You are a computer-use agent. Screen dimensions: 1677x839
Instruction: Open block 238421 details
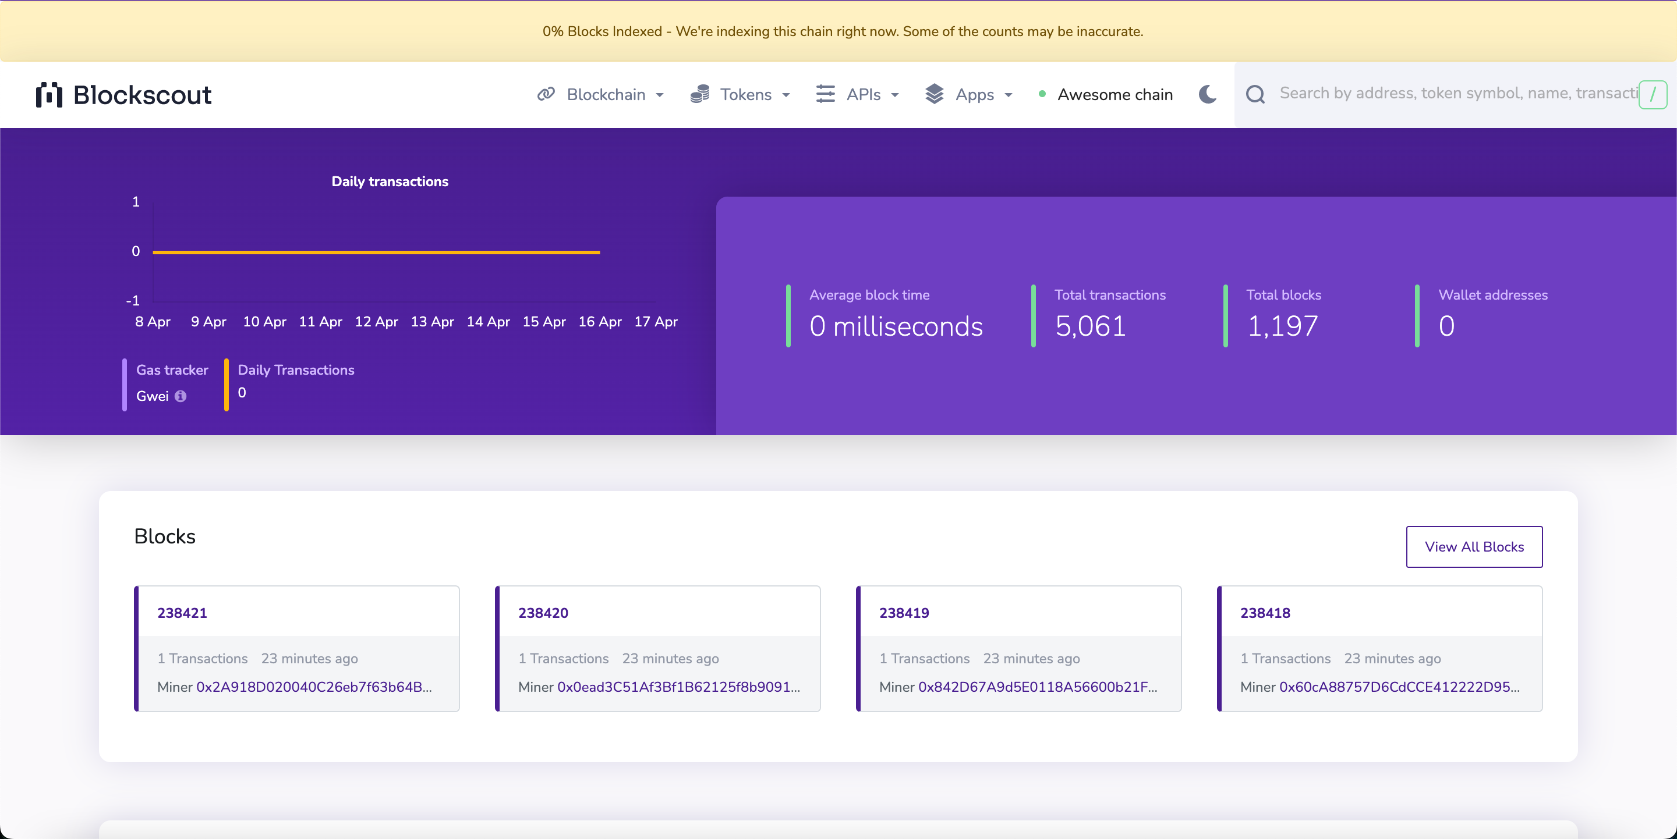coord(182,612)
